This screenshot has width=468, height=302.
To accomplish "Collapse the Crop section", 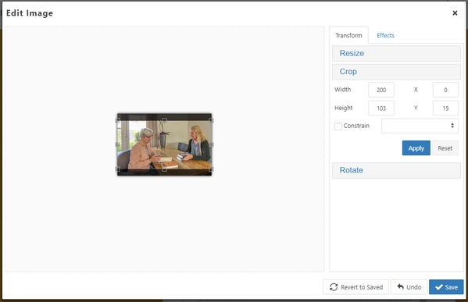I will (x=396, y=72).
